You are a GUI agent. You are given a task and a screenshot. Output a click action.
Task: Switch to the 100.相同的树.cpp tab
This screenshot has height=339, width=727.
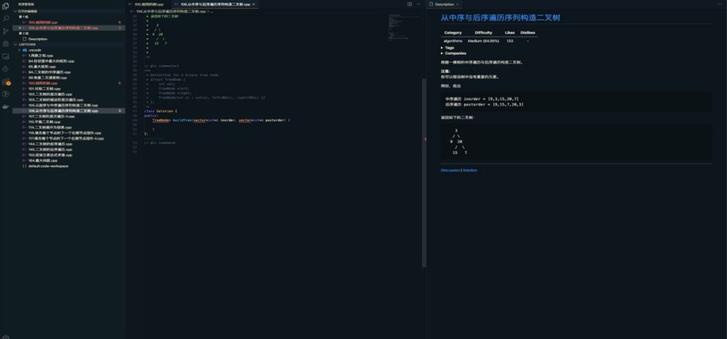149,4
